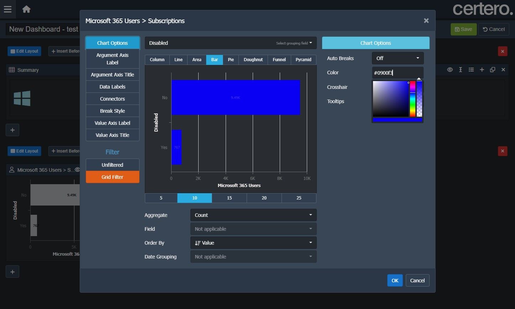The width and height of the screenshot is (515, 309).
Task: Delete the first row with red X
Action: [502, 51]
